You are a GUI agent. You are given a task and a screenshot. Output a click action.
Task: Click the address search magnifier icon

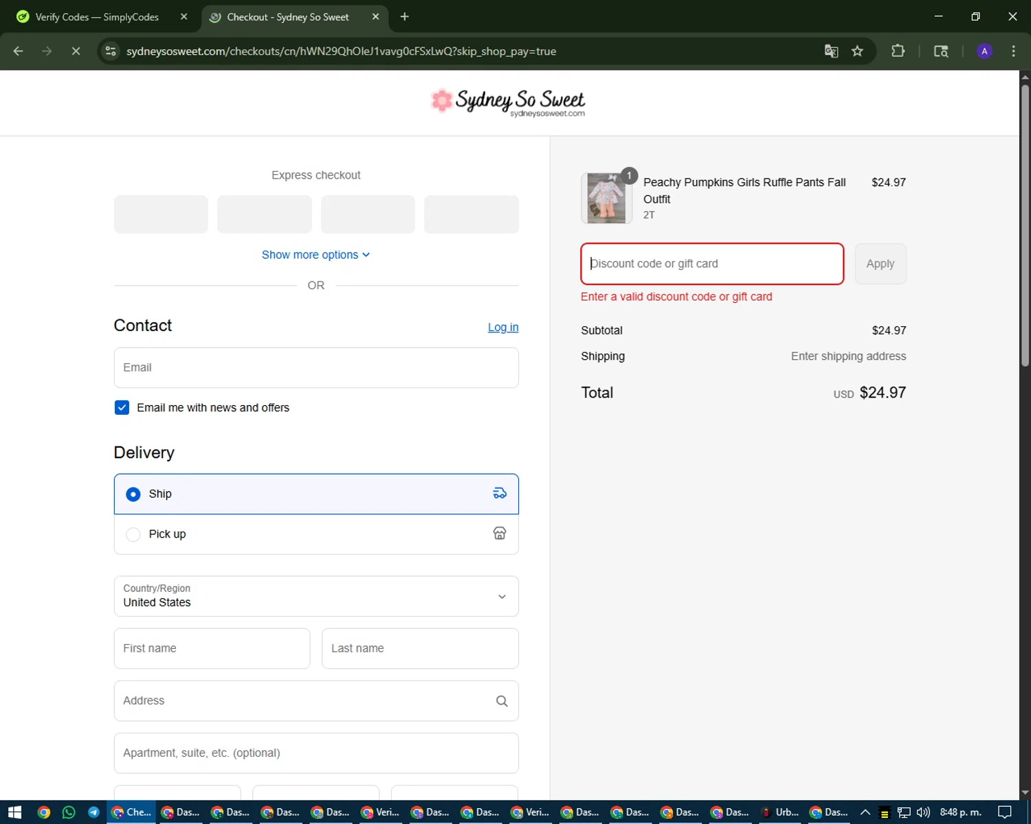click(502, 701)
